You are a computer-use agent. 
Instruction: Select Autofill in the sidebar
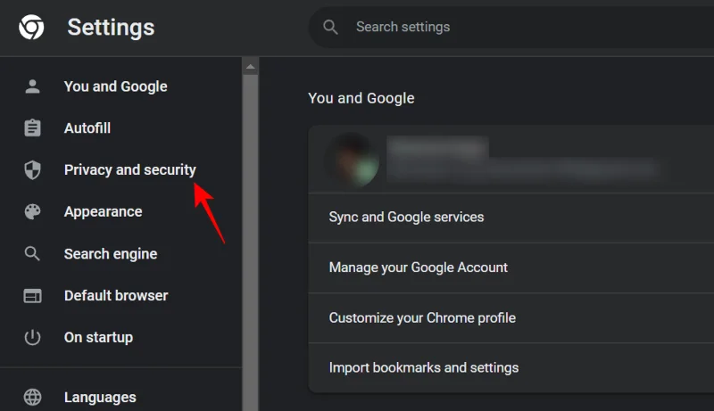87,128
